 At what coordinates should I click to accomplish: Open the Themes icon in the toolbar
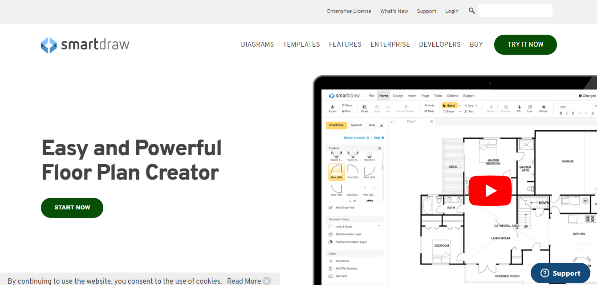click(506, 108)
